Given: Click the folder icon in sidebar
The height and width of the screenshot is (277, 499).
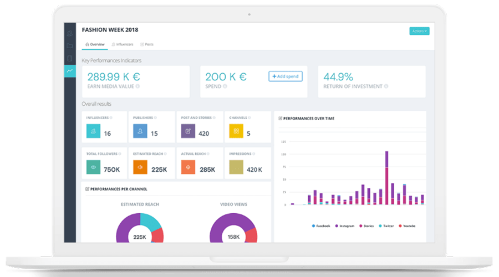Looking at the screenshot, I should pos(69,45).
